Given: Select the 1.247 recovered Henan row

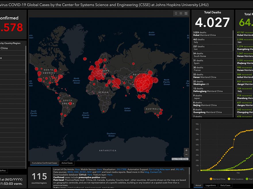Looking at the screenshot, I should coord(244,55).
